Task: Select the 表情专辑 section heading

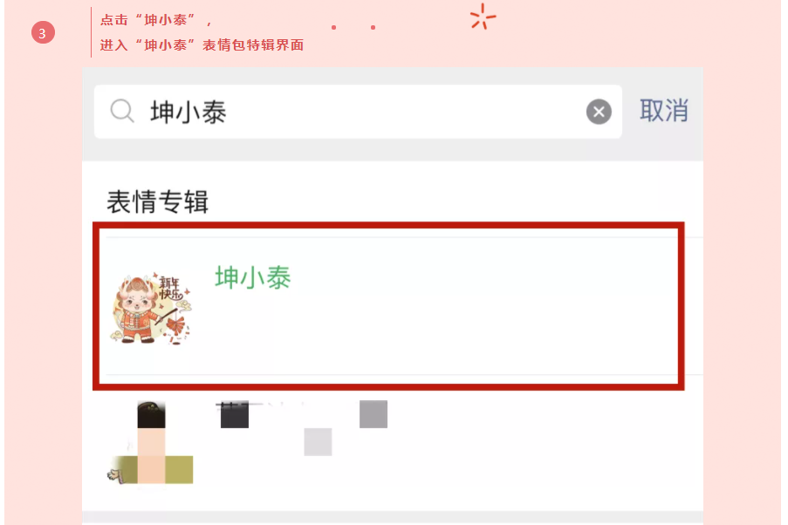Action: [157, 202]
